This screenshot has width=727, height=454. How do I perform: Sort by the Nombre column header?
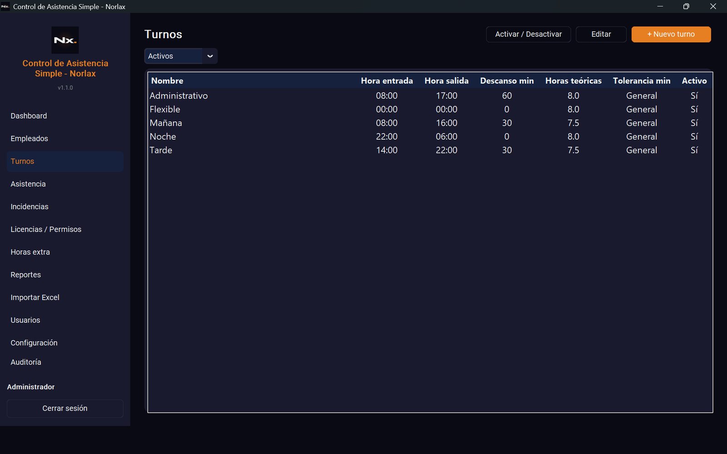click(252, 80)
